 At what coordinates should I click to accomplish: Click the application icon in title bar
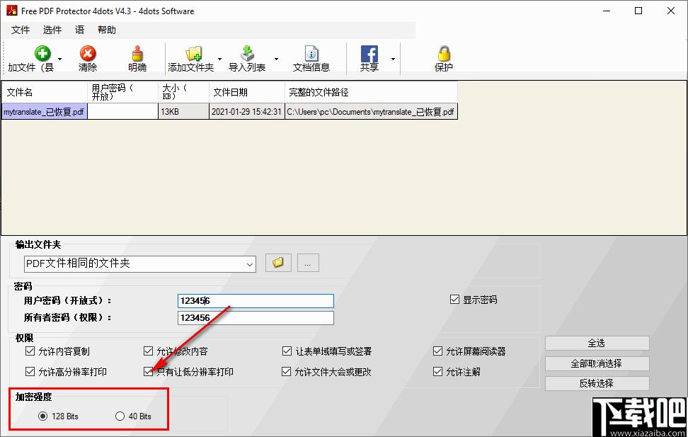point(11,11)
